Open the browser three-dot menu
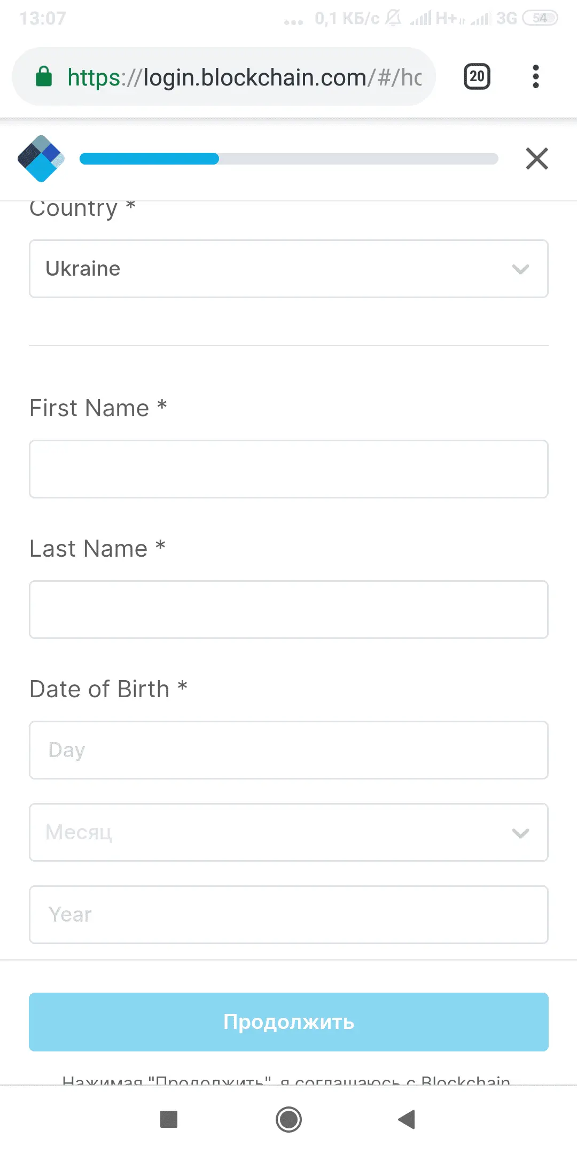This screenshot has height=1154, width=577. [535, 77]
